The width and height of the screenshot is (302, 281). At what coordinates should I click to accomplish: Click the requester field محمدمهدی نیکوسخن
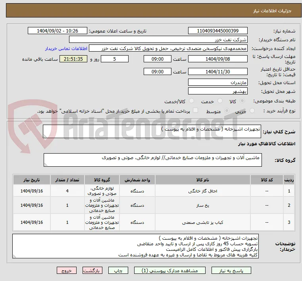168,48
